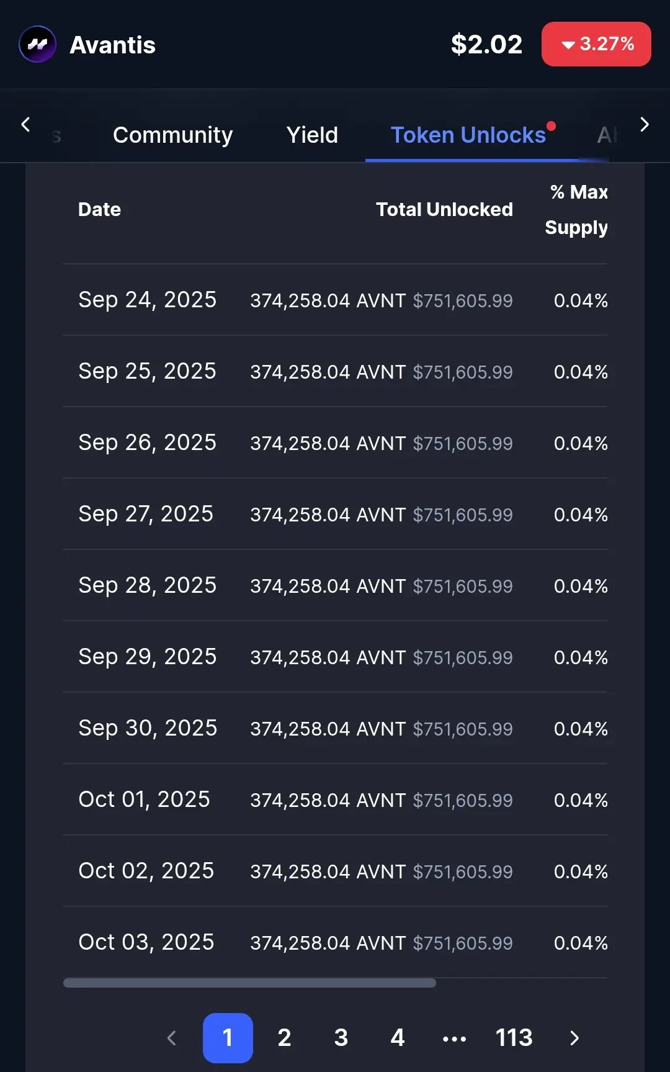Select page 1 in pagination

click(x=228, y=1038)
